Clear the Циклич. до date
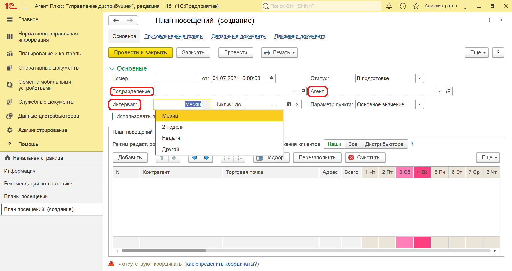Viewport: 512px width, 271px height. coord(297,104)
